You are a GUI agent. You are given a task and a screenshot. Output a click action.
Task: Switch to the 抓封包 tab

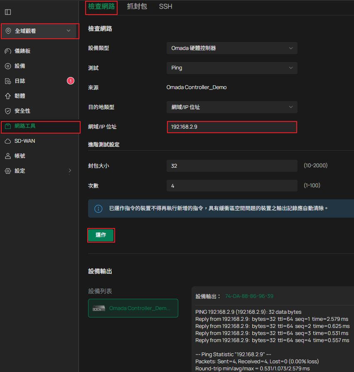point(137,7)
